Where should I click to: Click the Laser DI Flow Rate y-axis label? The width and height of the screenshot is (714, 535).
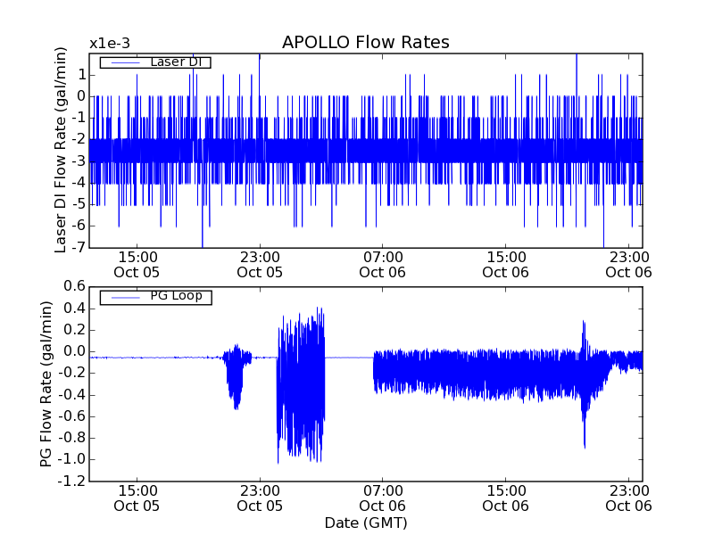tap(62, 150)
